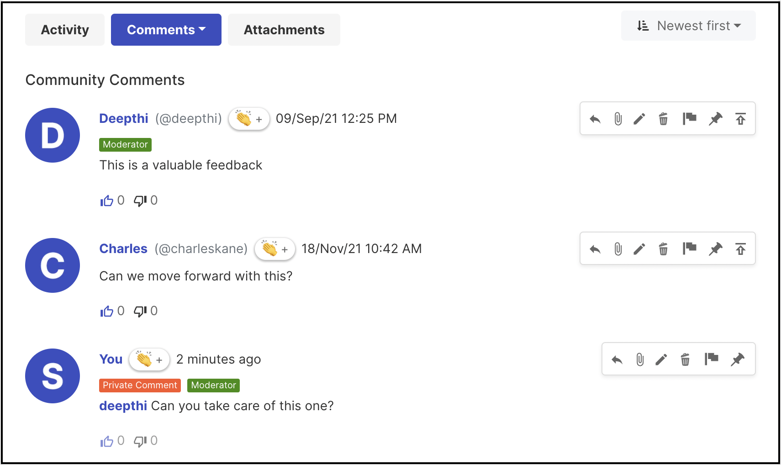The height and width of the screenshot is (465, 781).
Task: Attach a file to Deepthi's comment
Action: pyautogui.click(x=618, y=119)
